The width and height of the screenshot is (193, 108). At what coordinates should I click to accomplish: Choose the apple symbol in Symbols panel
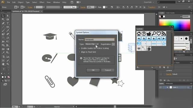[149, 49]
